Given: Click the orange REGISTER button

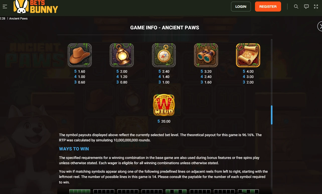Looking at the screenshot, I should point(268,7).
